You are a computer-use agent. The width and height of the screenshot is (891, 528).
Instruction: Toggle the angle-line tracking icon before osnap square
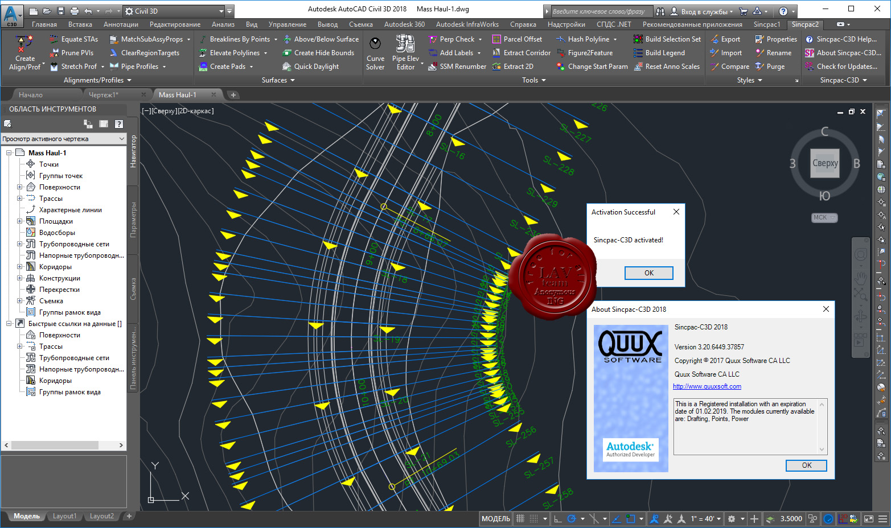(x=616, y=519)
